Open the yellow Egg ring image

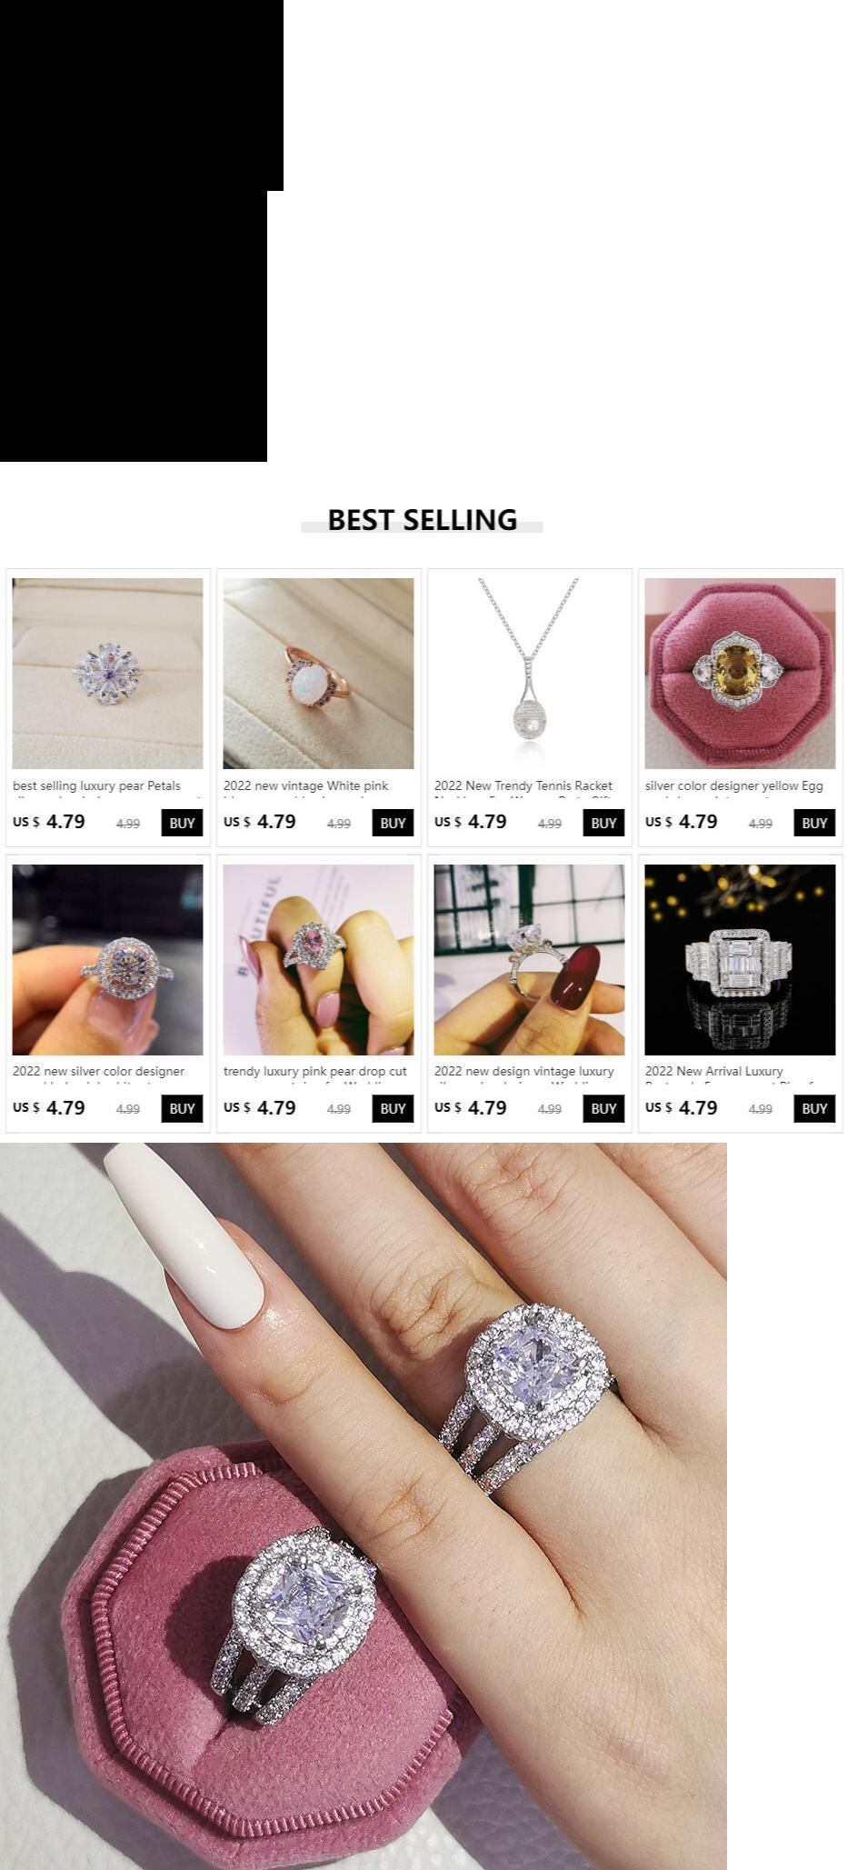click(740, 673)
